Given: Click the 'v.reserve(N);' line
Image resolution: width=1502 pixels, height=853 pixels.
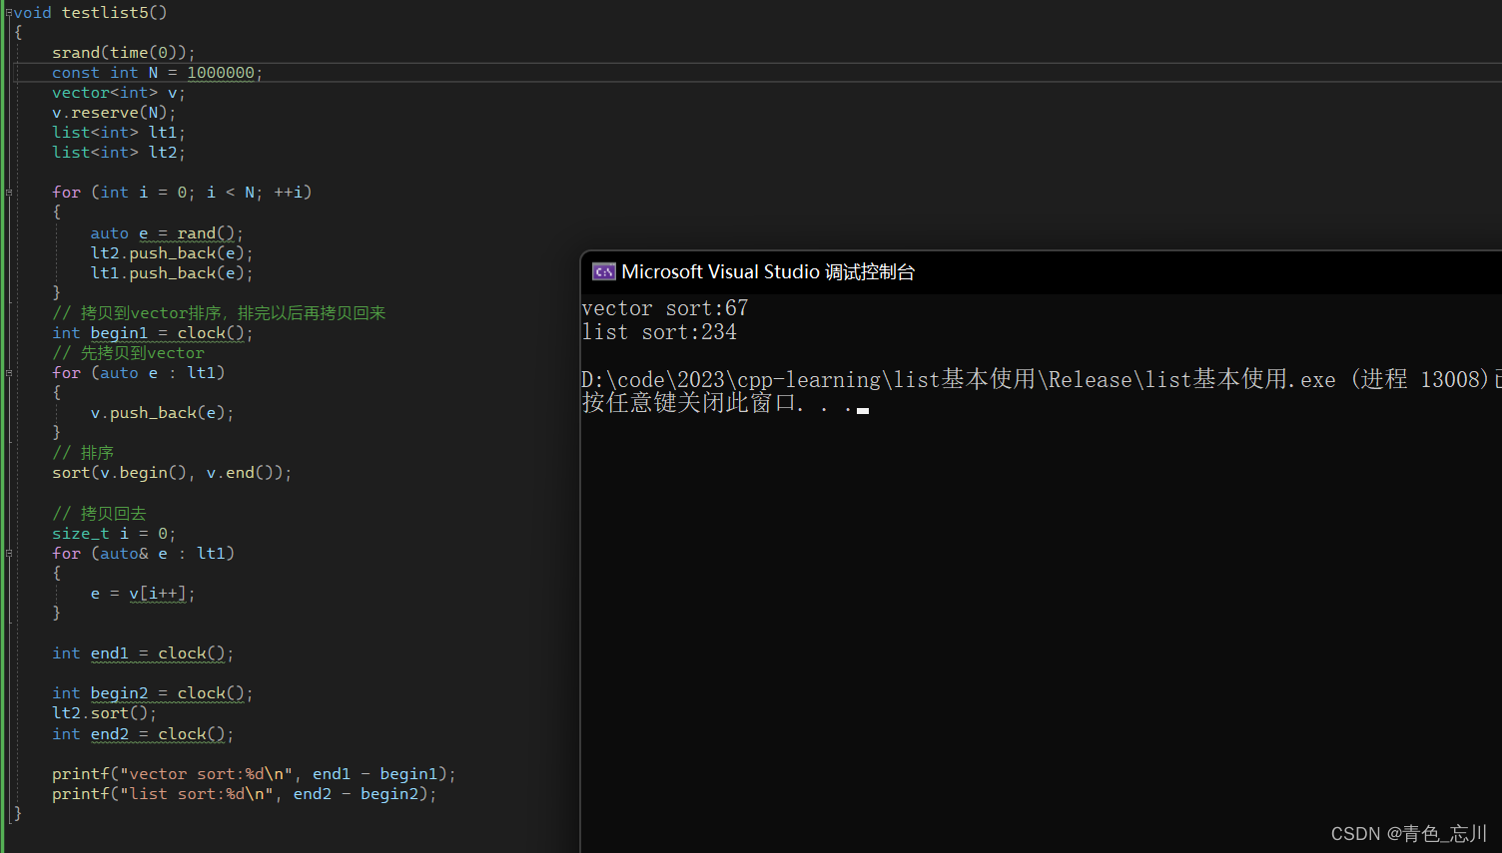Looking at the screenshot, I should [114, 113].
